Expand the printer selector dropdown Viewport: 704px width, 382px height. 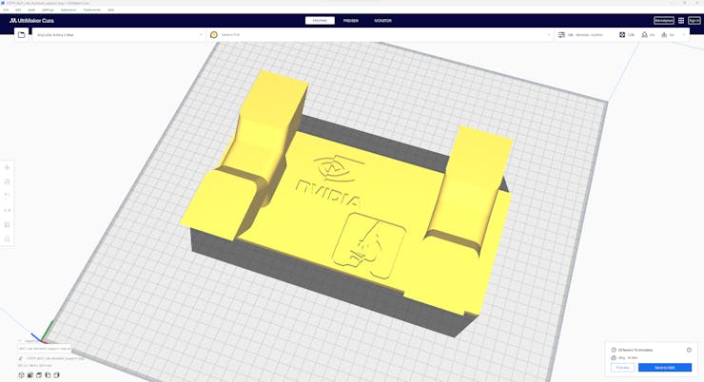coord(201,34)
